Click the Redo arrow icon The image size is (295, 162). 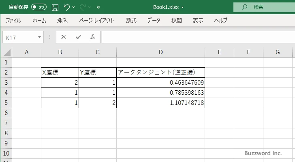[83, 7]
